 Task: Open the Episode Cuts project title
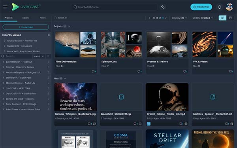coord(109,62)
